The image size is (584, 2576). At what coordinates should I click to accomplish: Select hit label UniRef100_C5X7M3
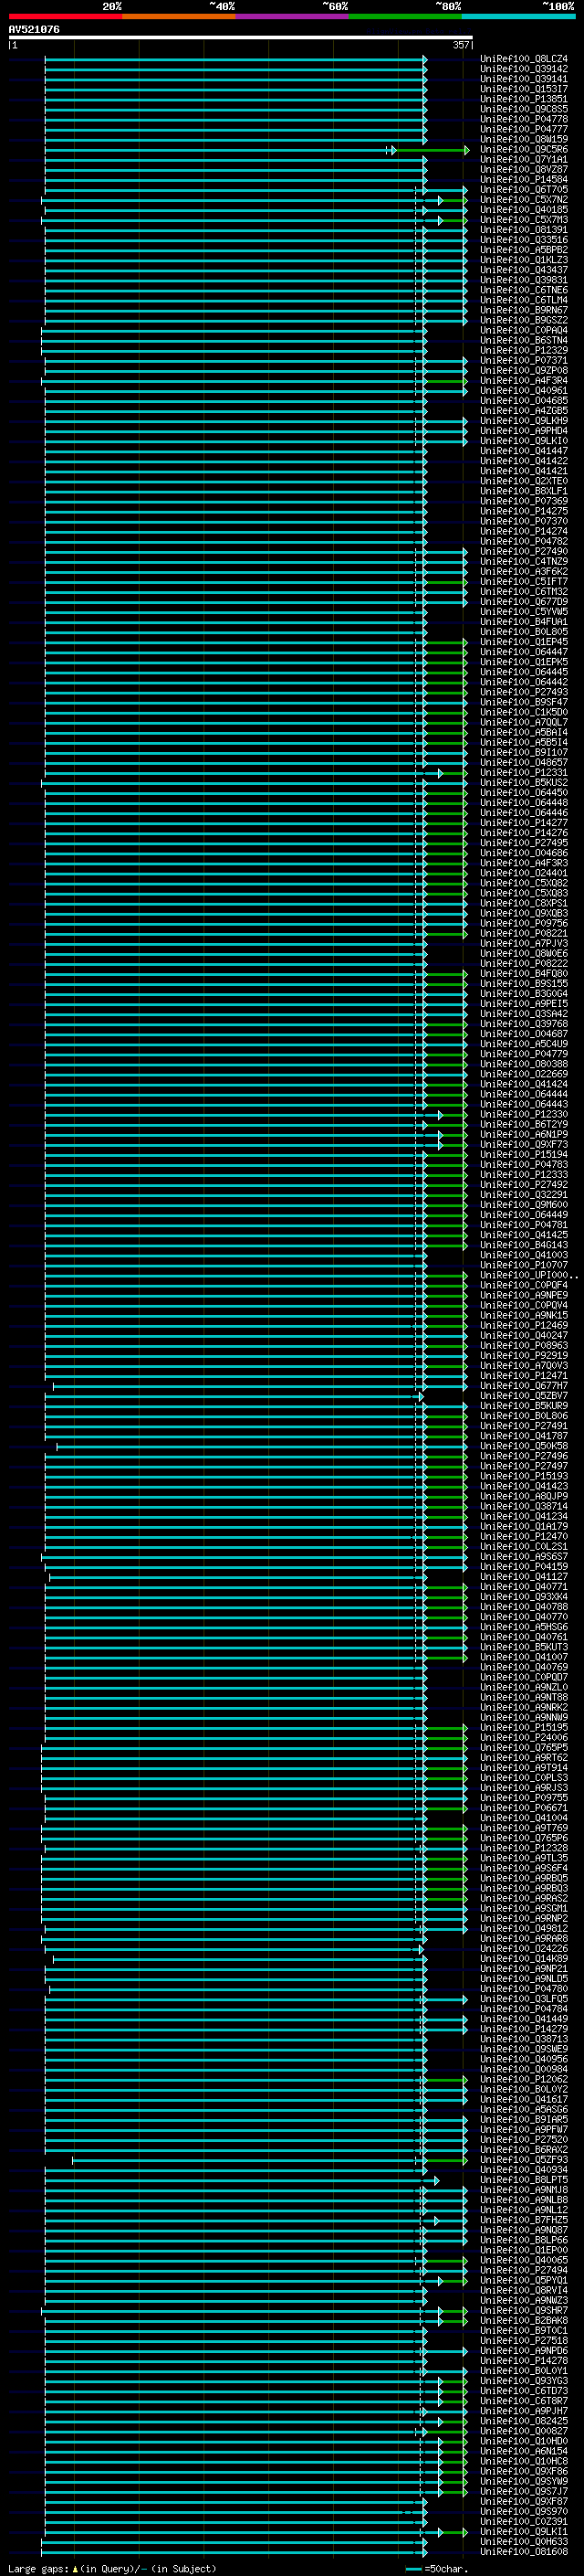click(x=523, y=220)
